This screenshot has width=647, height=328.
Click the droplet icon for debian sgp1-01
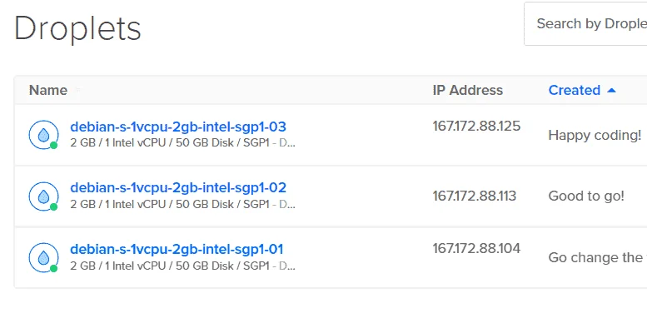[43, 257]
